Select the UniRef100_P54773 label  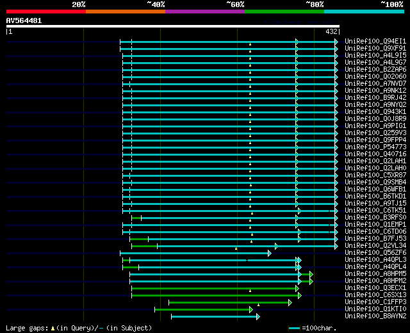(375, 147)
